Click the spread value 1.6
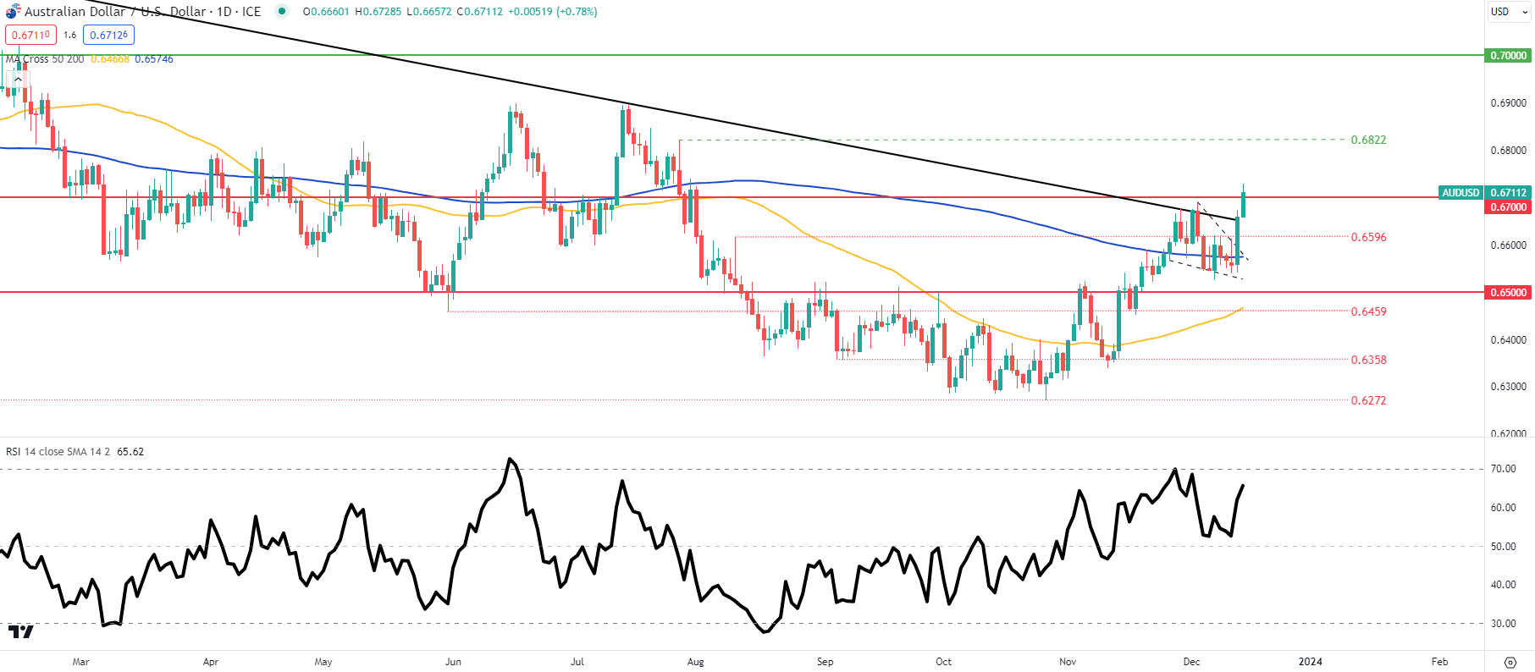Viewport: 1535px width, 672px height. [x=69, y=35]
